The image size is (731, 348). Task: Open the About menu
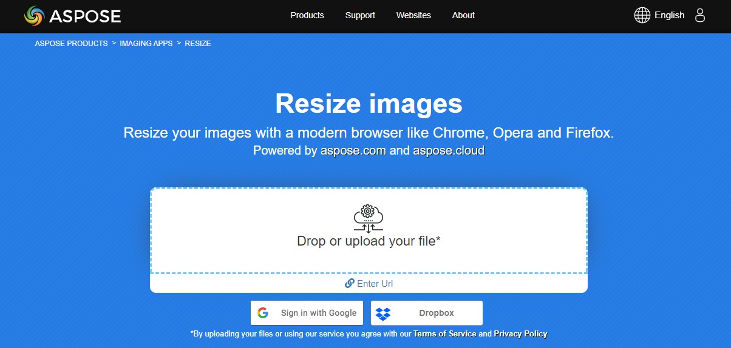point(463,15)
